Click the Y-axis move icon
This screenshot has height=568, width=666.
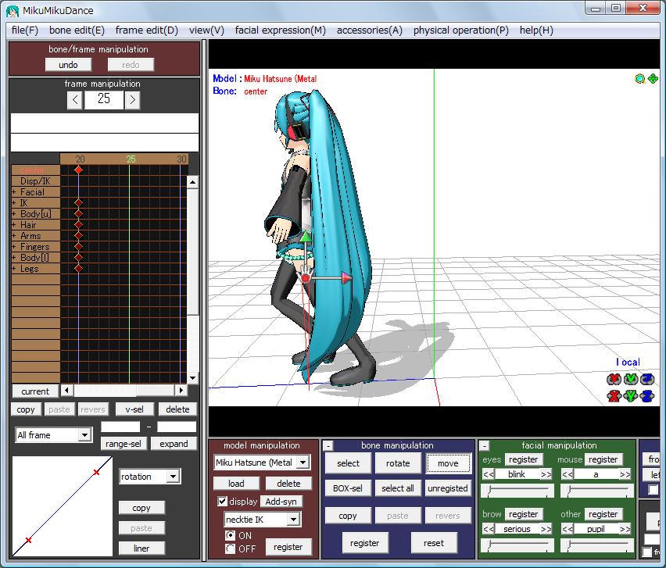pos(631,396)
